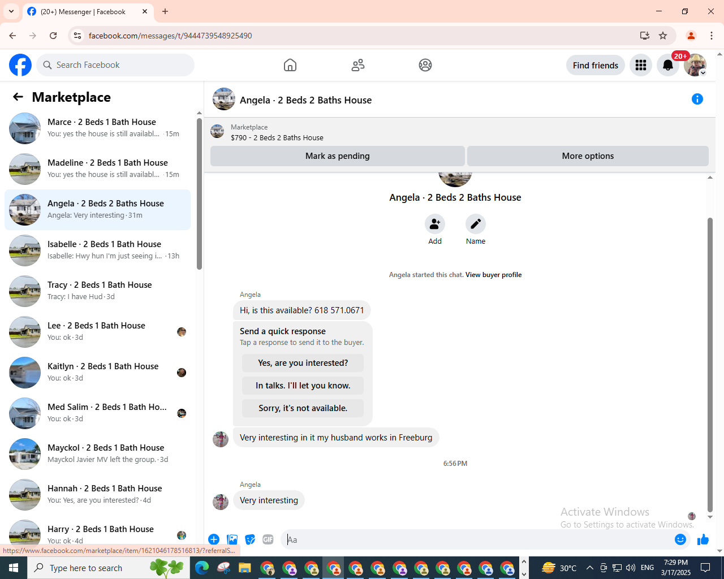Add people to the chat
Image resolution: width=724 pixels, height=579 pixels.
point(435,224)
